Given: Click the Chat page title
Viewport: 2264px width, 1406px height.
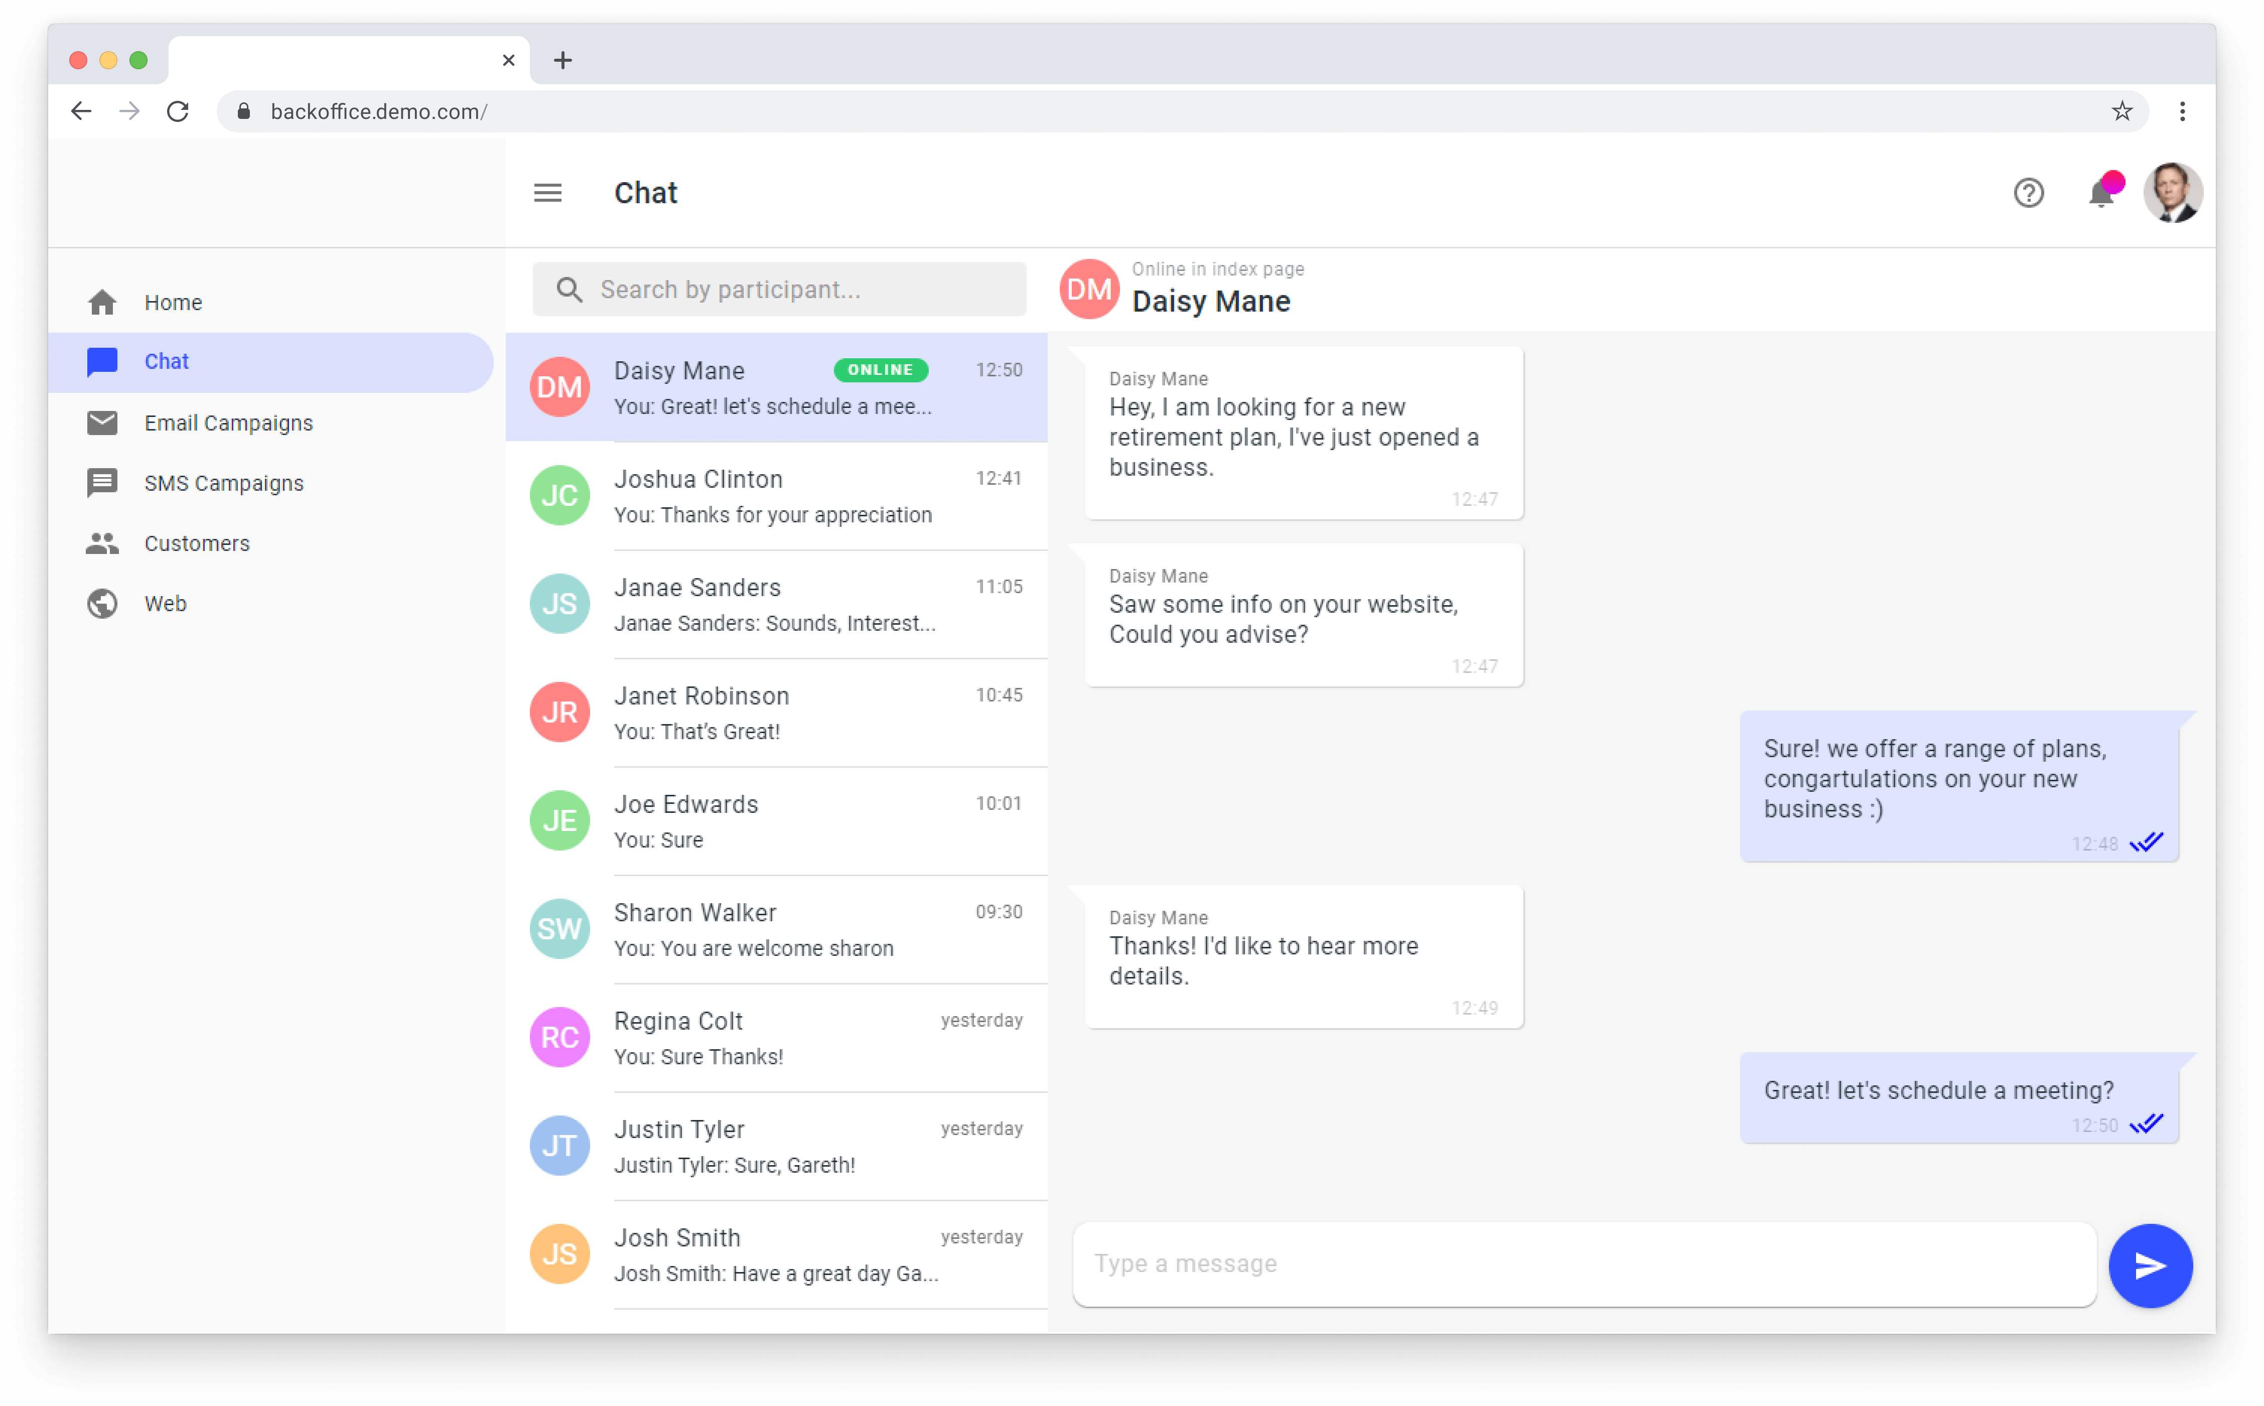Looking at the screenshot, I should coord(645,193).
